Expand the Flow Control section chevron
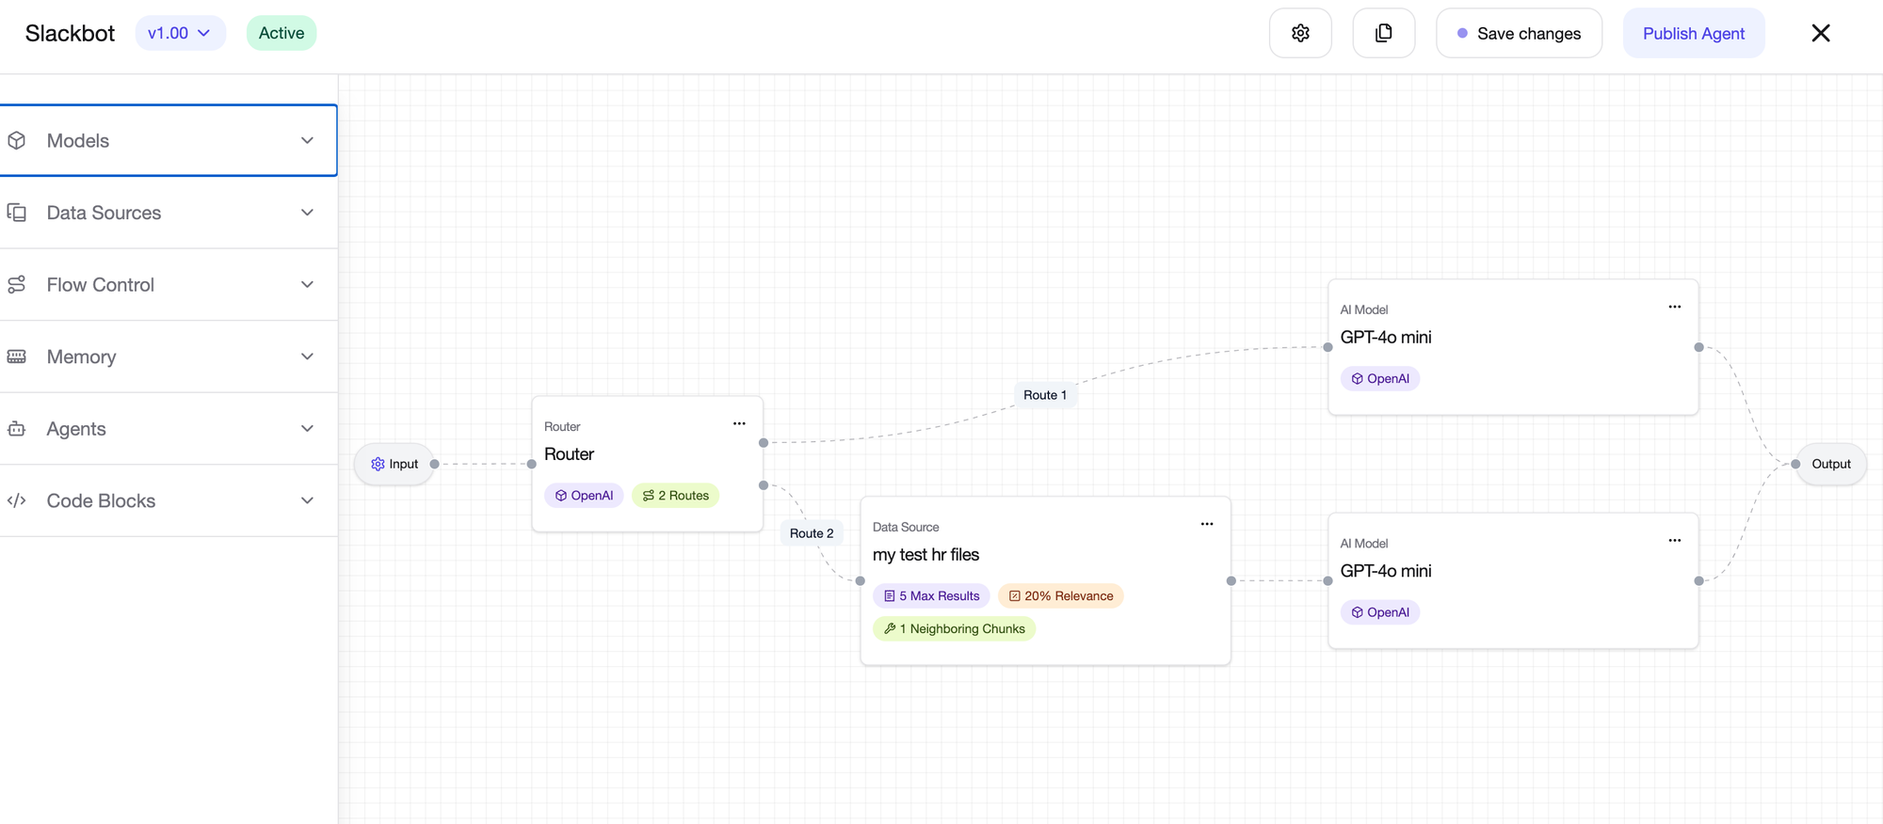Screen dimensions: 1883x824 (307, 285)
